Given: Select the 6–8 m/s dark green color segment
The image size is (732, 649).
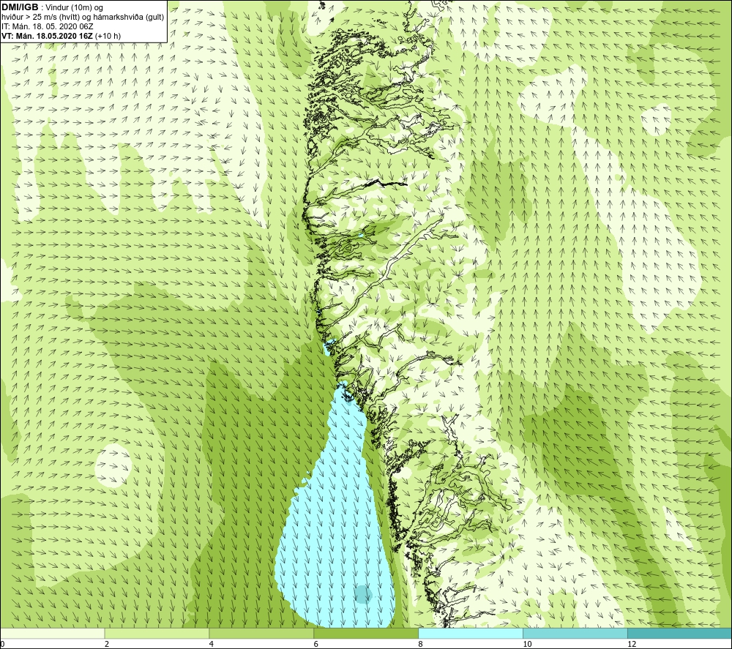Looking at the screenshot, I should (366, 633).
